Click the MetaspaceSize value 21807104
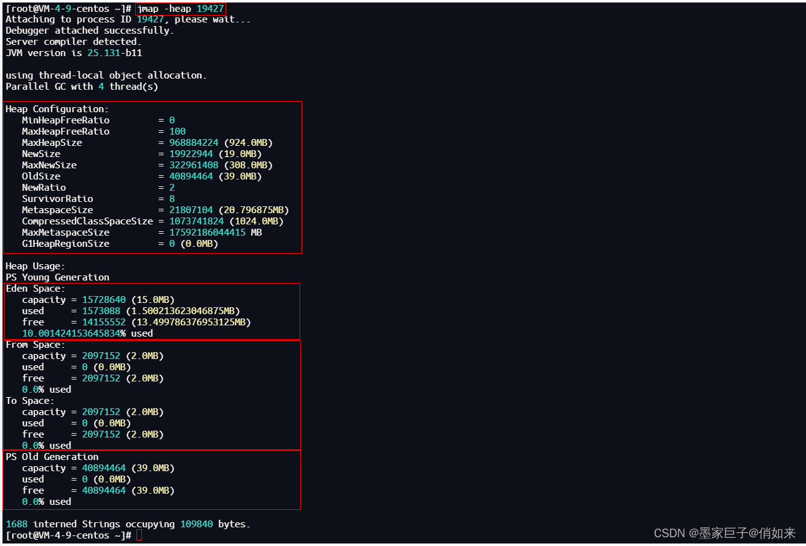Viewport: 806px width, 546px height. tap(191, 210)
